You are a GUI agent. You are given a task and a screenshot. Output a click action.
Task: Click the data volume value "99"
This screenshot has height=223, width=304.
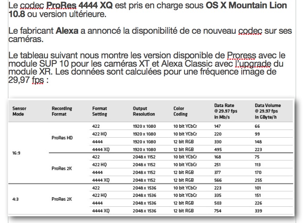tap(257, 134)
